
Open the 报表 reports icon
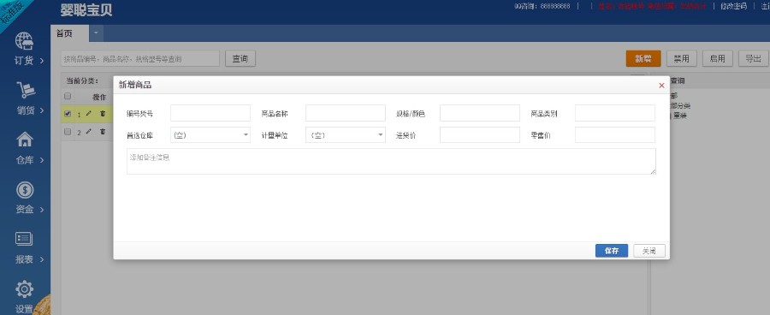coord(24,239)
